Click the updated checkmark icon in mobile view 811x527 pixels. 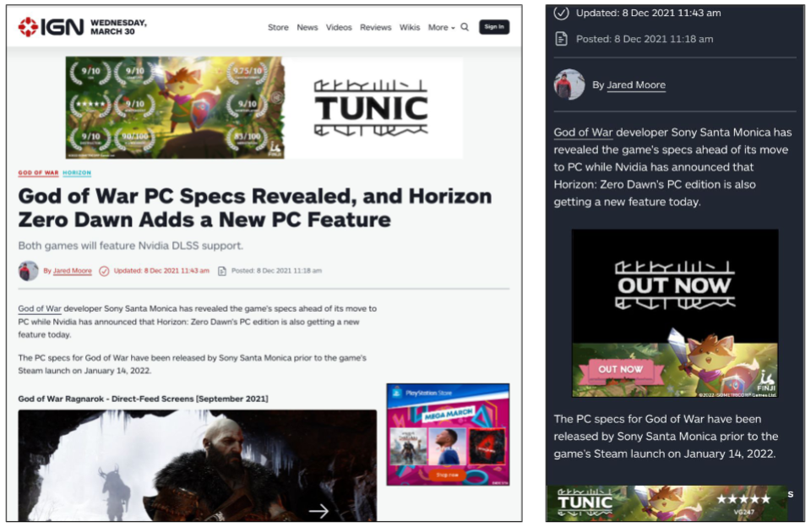click(x=561, y=13)
